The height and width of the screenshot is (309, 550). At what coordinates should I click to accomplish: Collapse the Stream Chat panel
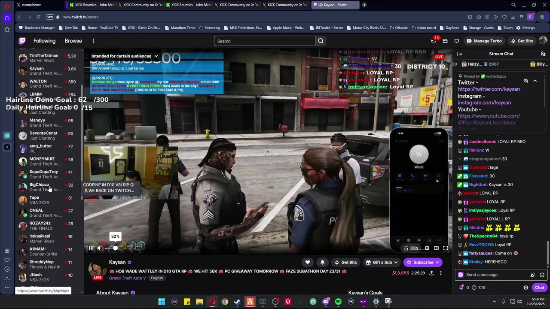(459, 54)
